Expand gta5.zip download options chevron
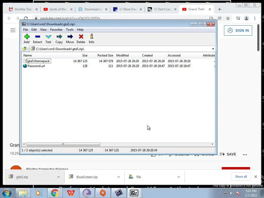The height and width of the screenshot is (198, 264). click(59, 177)
